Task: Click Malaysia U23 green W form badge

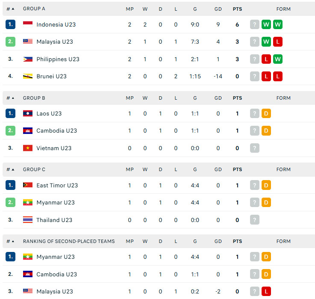Action: tap(266, 42)
